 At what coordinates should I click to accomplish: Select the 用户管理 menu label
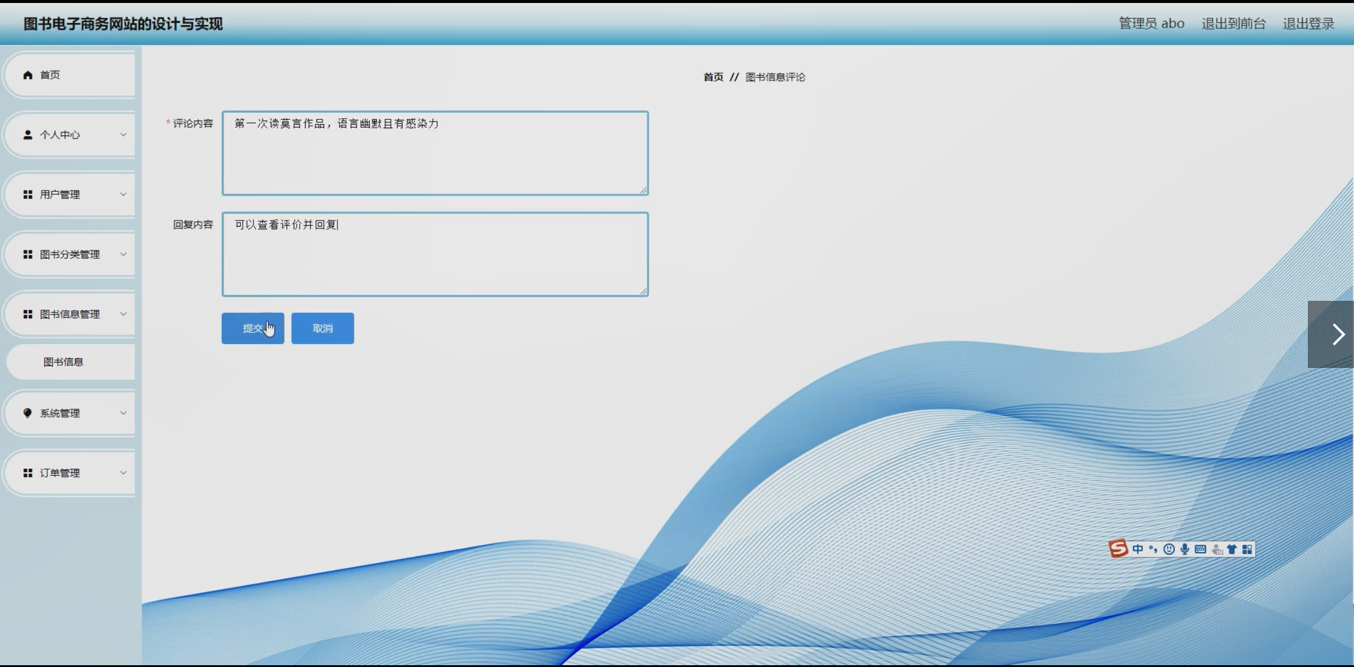click(x=60, y=195)
